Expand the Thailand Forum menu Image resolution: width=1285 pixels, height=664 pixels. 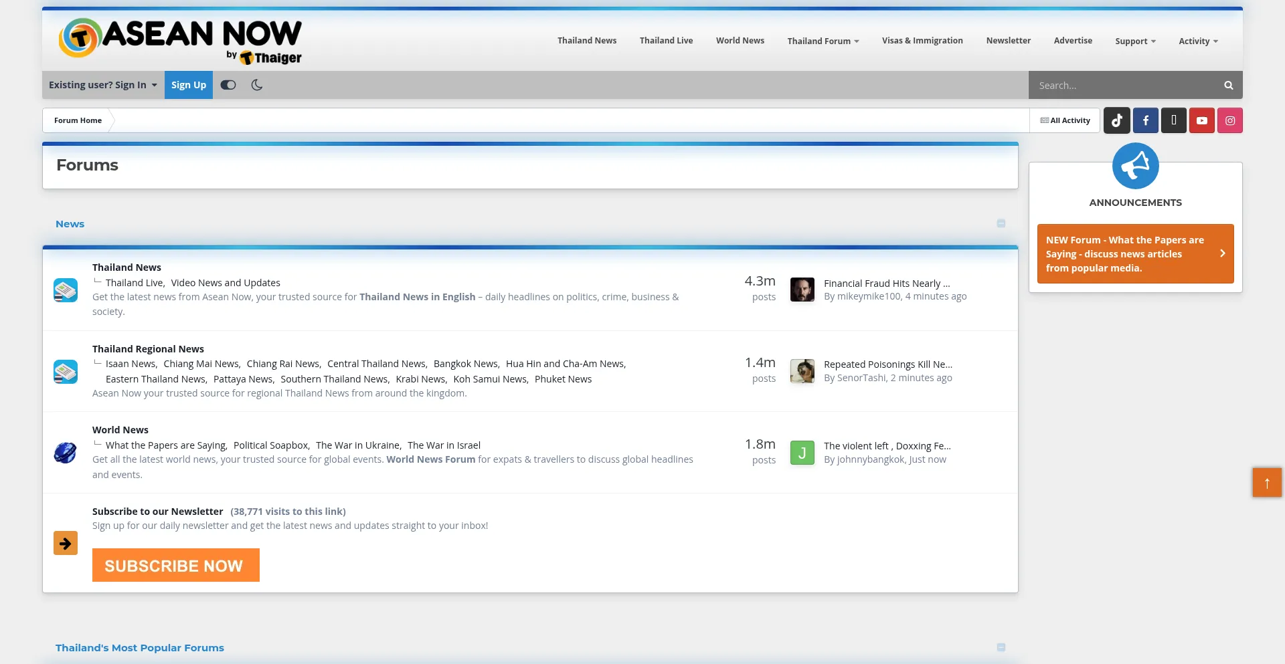tap(823, 41)
